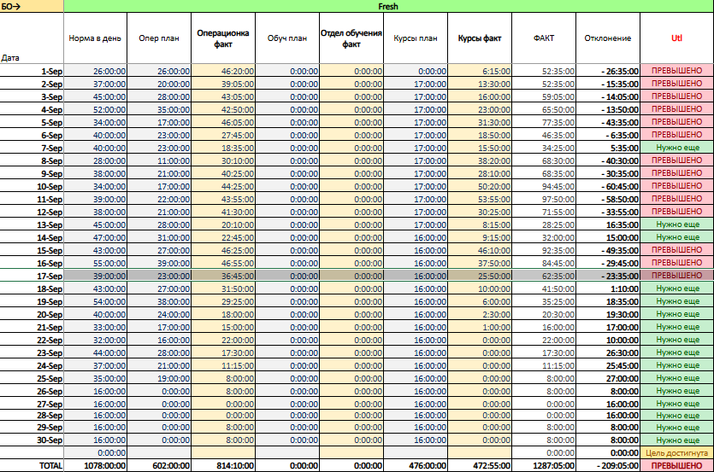Select deviation '- 60:45:00' for 10-Sep

pos(608,186)
